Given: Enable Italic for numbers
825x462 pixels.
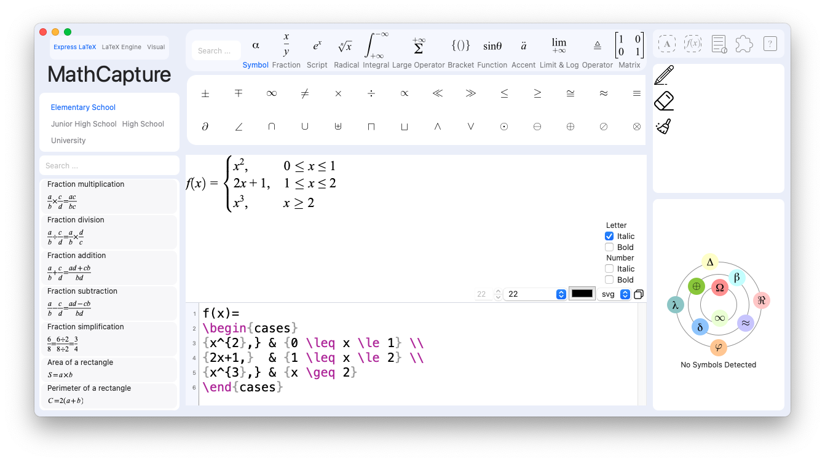Looking at the screenshot, I should pyautogui.click(x=609, y=268).
